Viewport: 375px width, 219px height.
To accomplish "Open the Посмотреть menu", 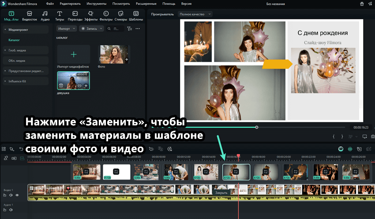I will [x=121, y=4].
